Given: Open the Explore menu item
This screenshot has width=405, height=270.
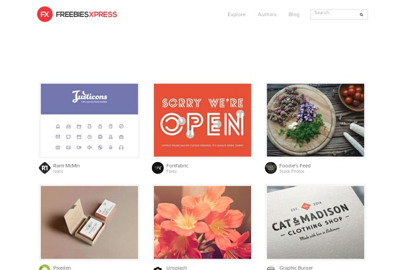Looking at the screenshot, I should tap(237, 14).
